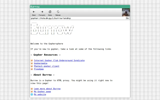Focus the gopher URL address field

tap(78, 18)
